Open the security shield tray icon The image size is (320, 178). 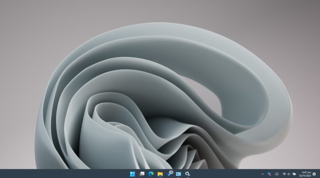[x=269, y=174]
